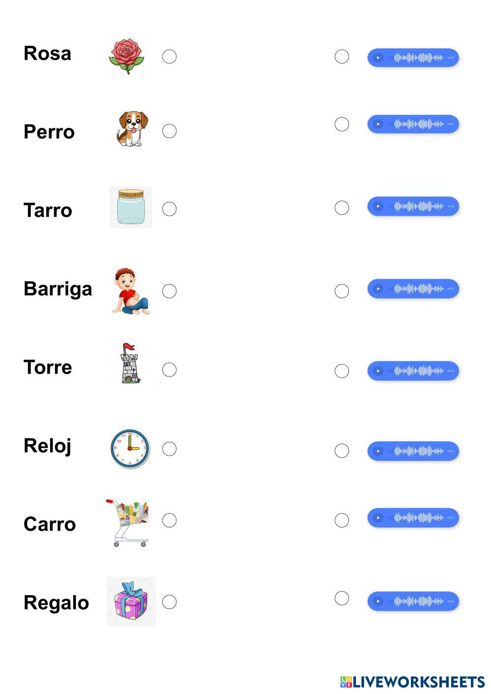491x694 pixels.
Task: Click the word Barriga
Action: click(58, 289)
